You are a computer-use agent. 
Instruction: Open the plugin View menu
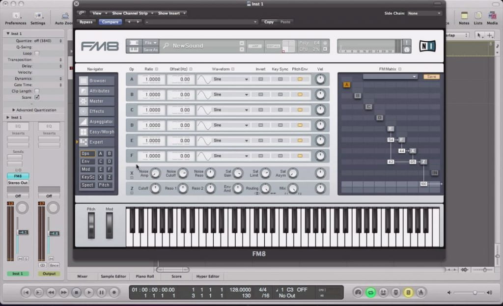coord(98,13)
